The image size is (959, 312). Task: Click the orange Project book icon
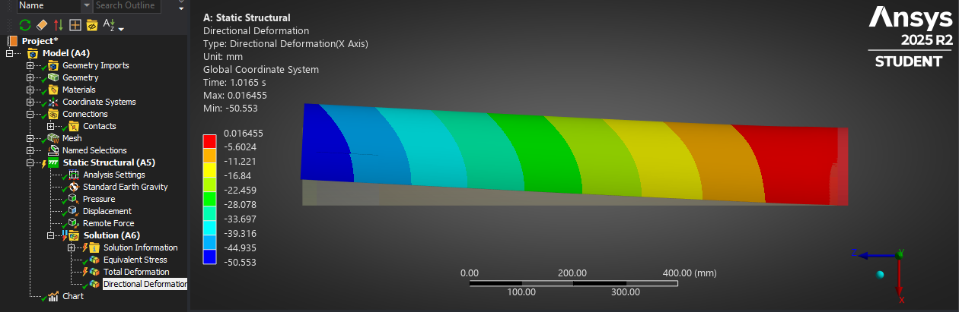tap(12, 41)
